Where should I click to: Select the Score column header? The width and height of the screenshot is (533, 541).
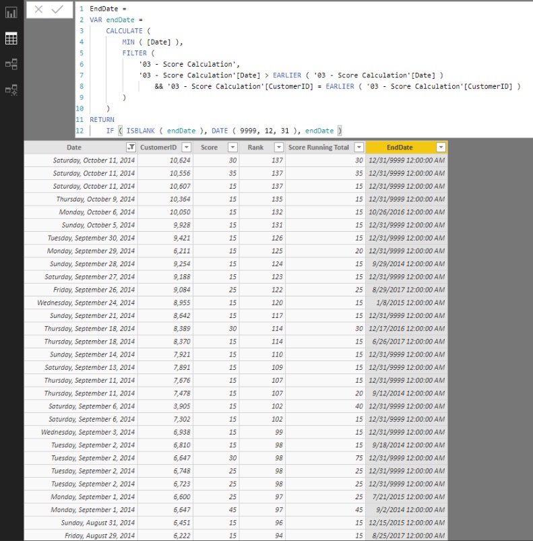click(209, 148)
